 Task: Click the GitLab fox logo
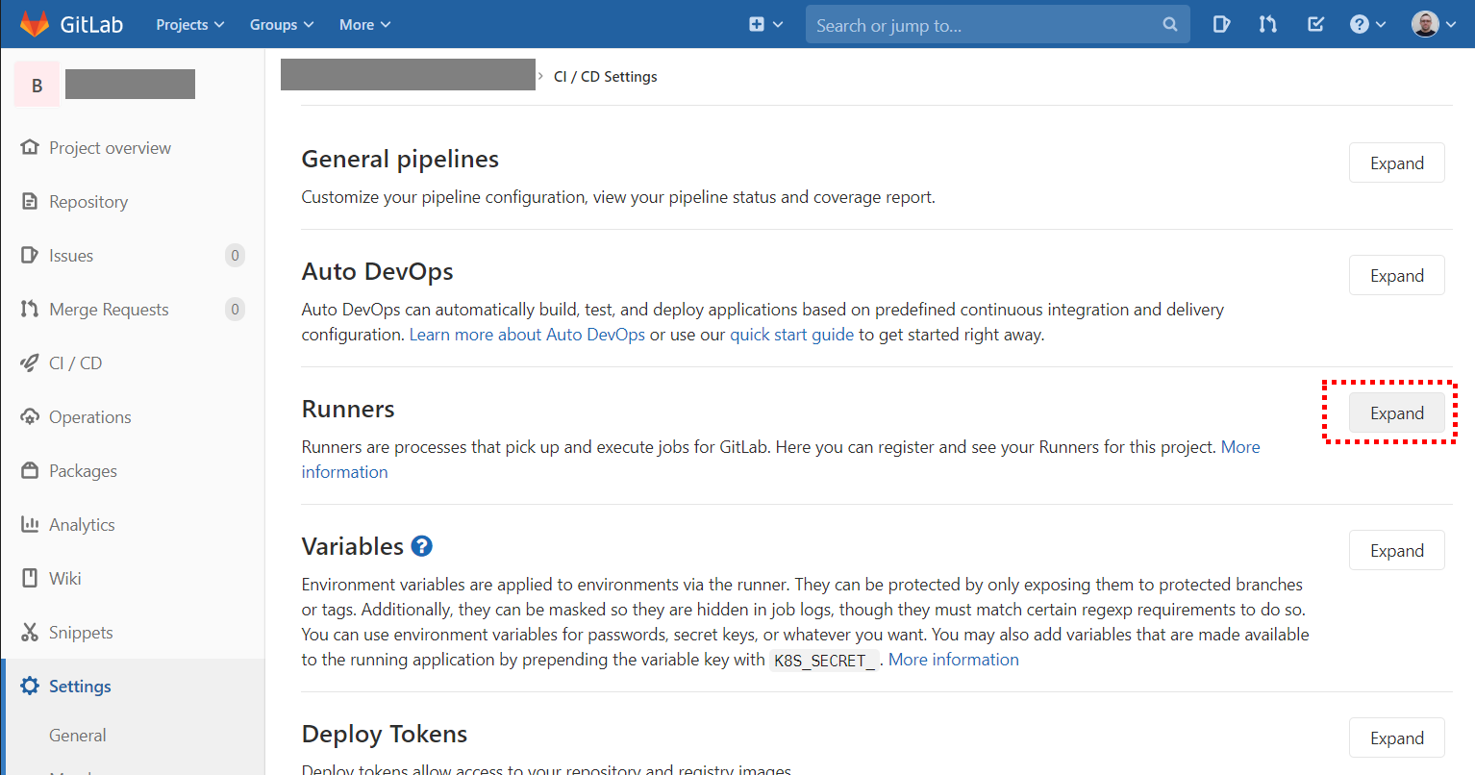click(35, 24)
